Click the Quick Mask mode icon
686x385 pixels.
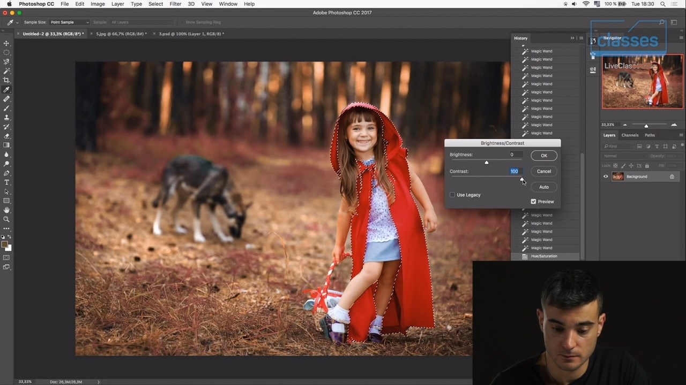click(6, 258)
